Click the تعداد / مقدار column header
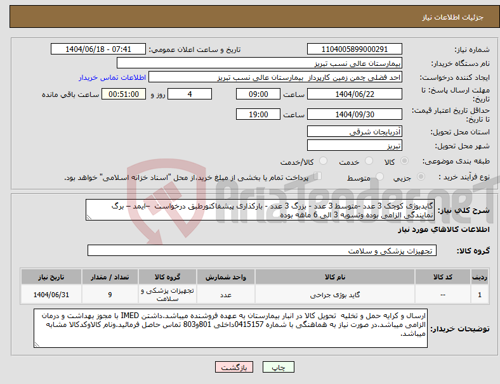Viewport: 500px width, 384px height. 110,277
